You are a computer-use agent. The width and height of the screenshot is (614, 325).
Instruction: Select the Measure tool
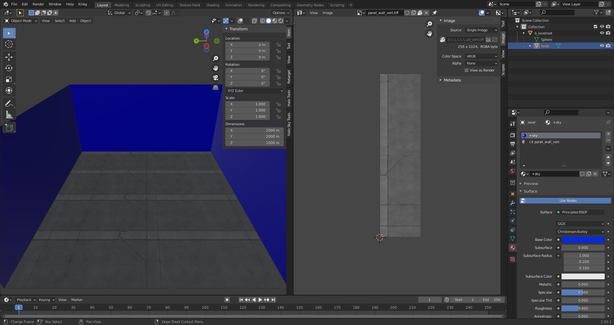pos(9,115)
